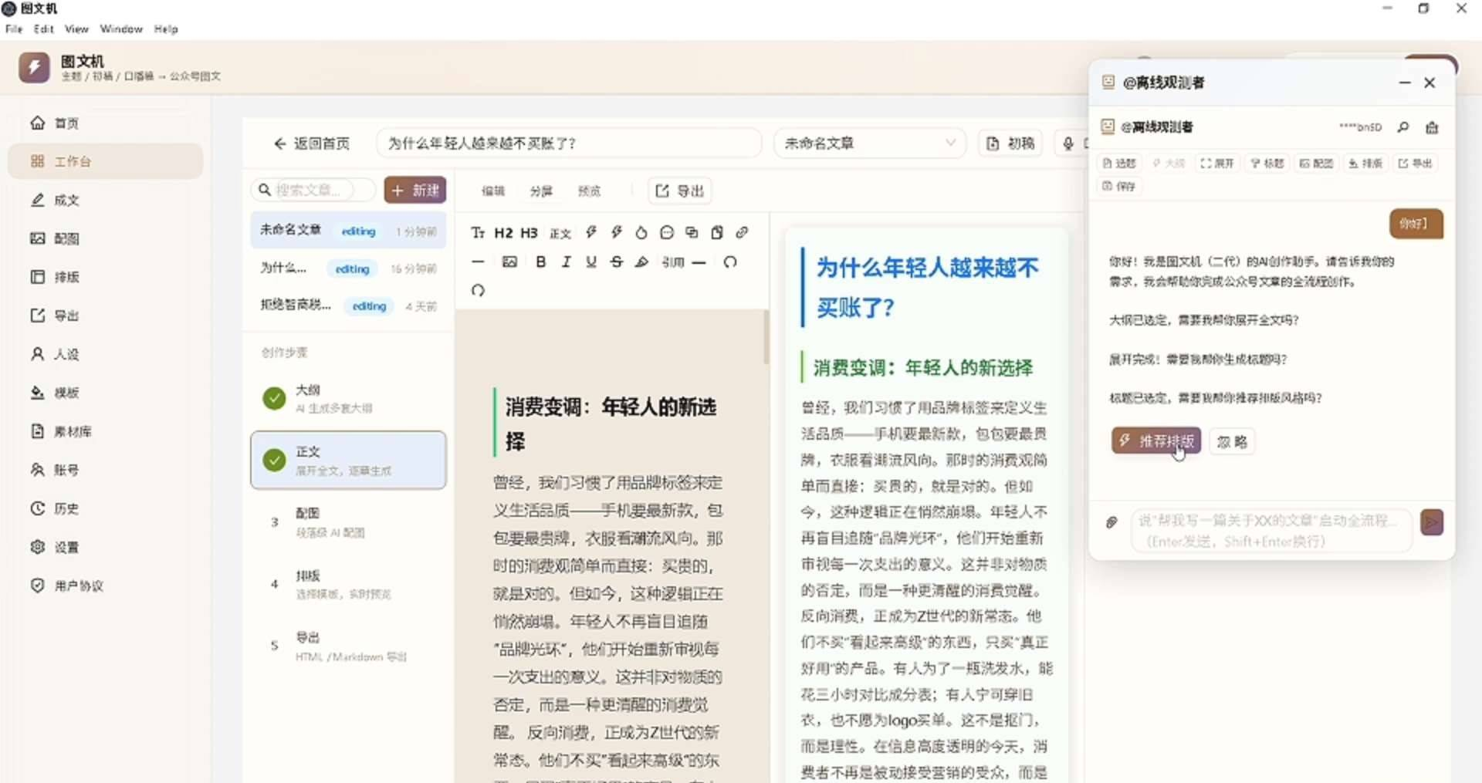Viewport: 1482px width, 783px height.
Task: Click the 导出 button beside 预览 tab
Action: pyautogui.click(x=680, y=191)
